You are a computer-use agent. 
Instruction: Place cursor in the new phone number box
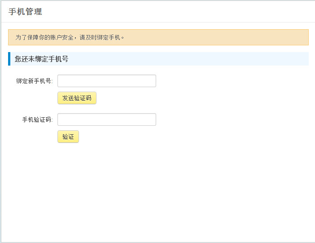pyautogui.click(x=107, y=81)
